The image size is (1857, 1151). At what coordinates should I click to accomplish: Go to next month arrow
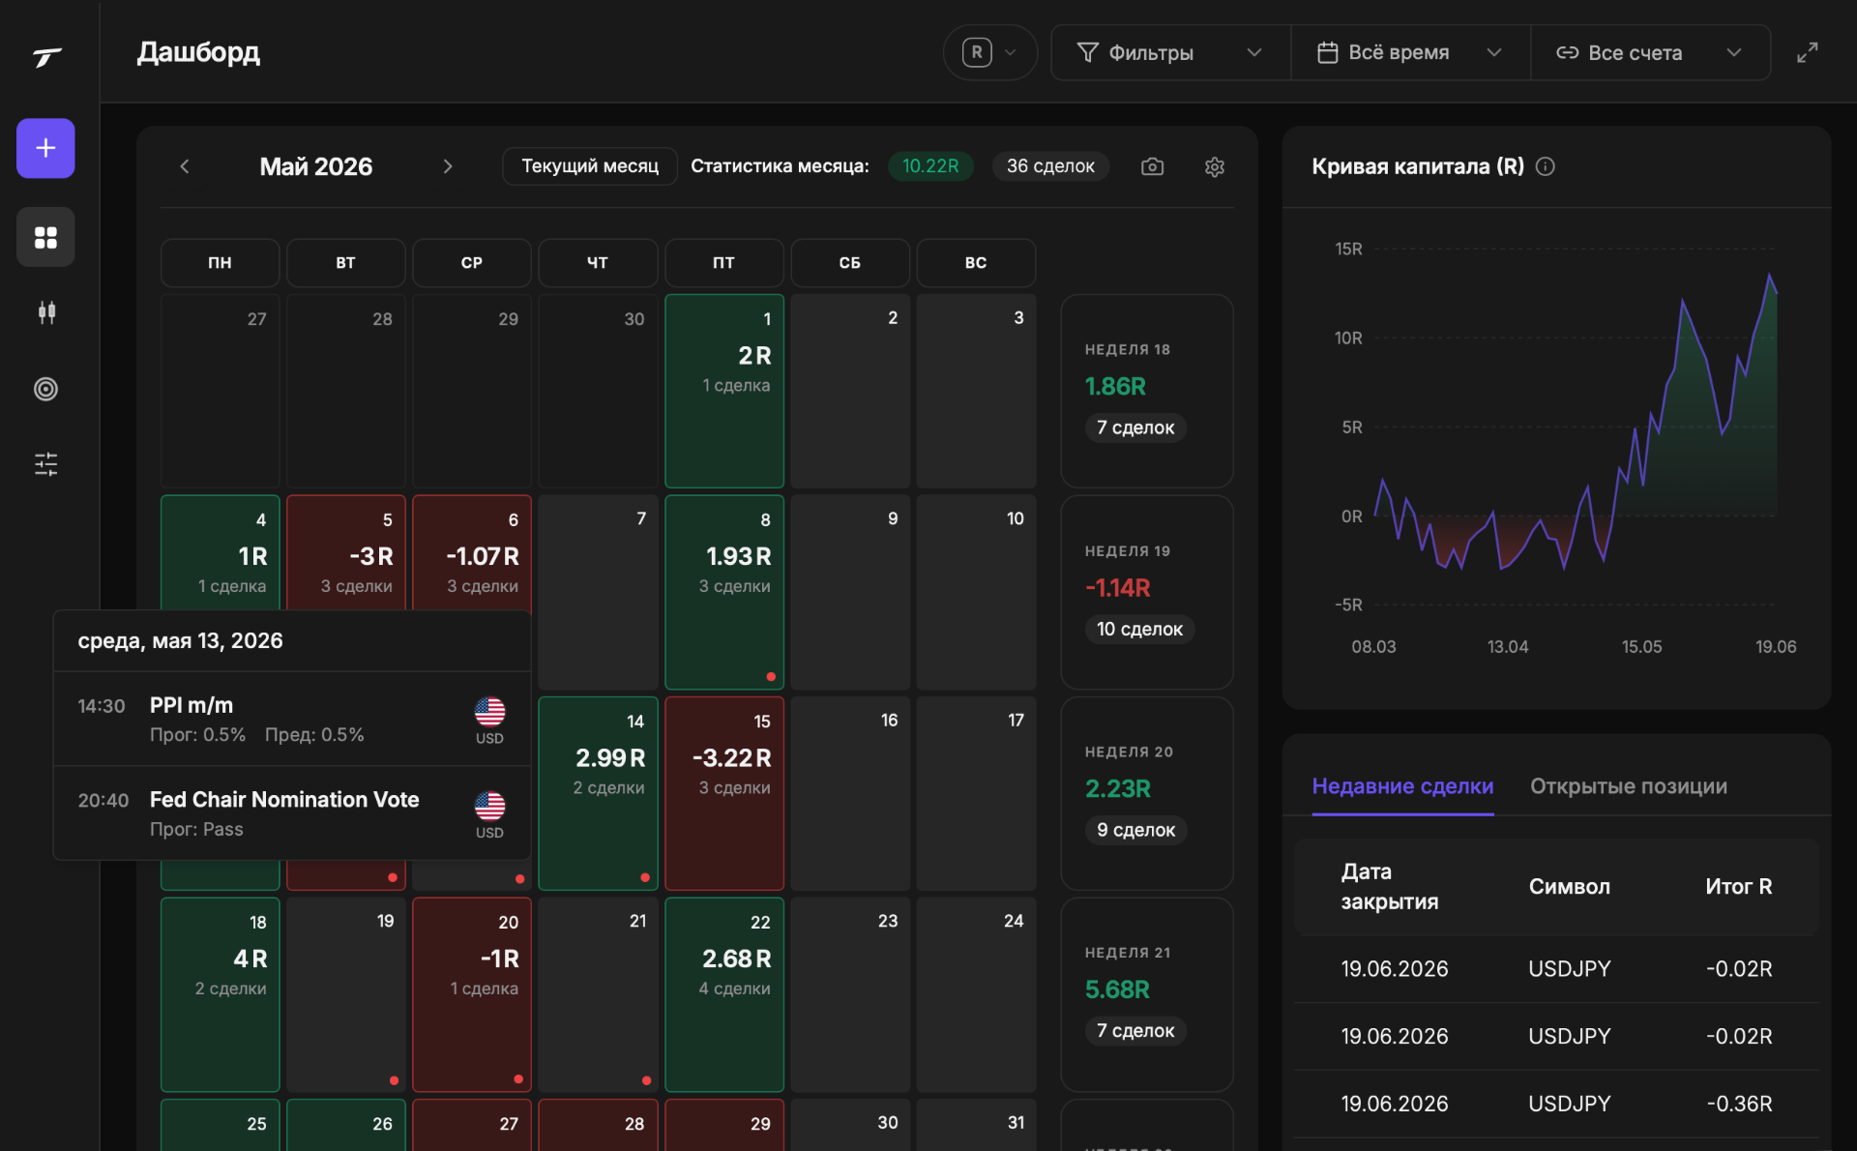coord(448,166)
